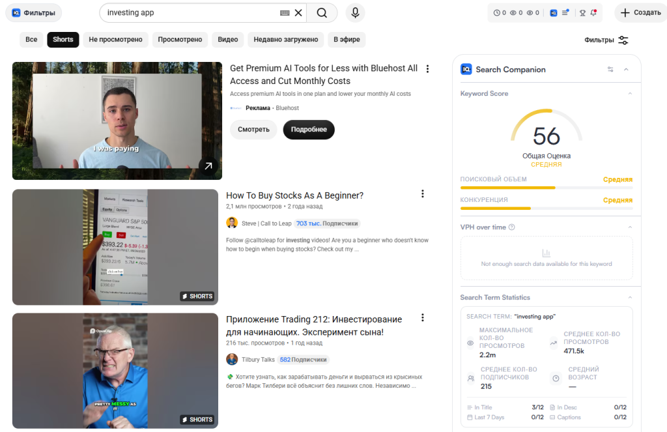Click the In Title 3/12 statistic
667x432 pixels.
(505, 407)
